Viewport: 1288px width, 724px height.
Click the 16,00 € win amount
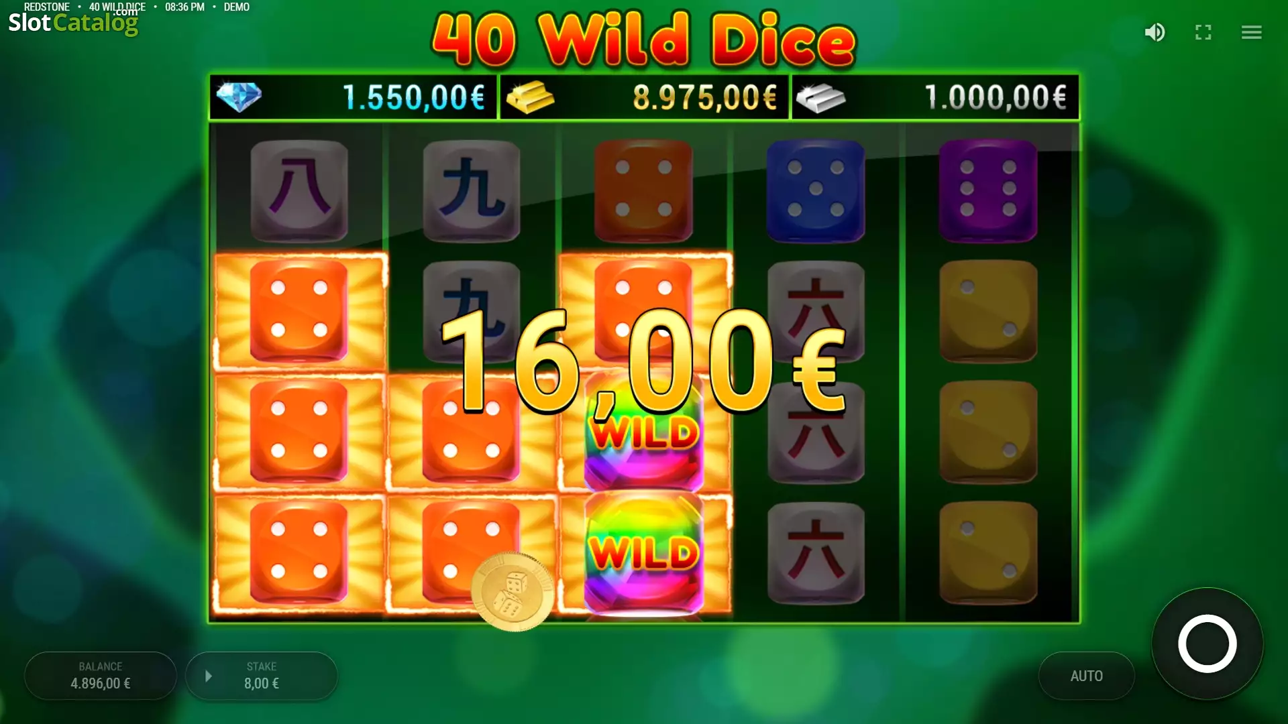pyautogui.click(x=643, y=361)
